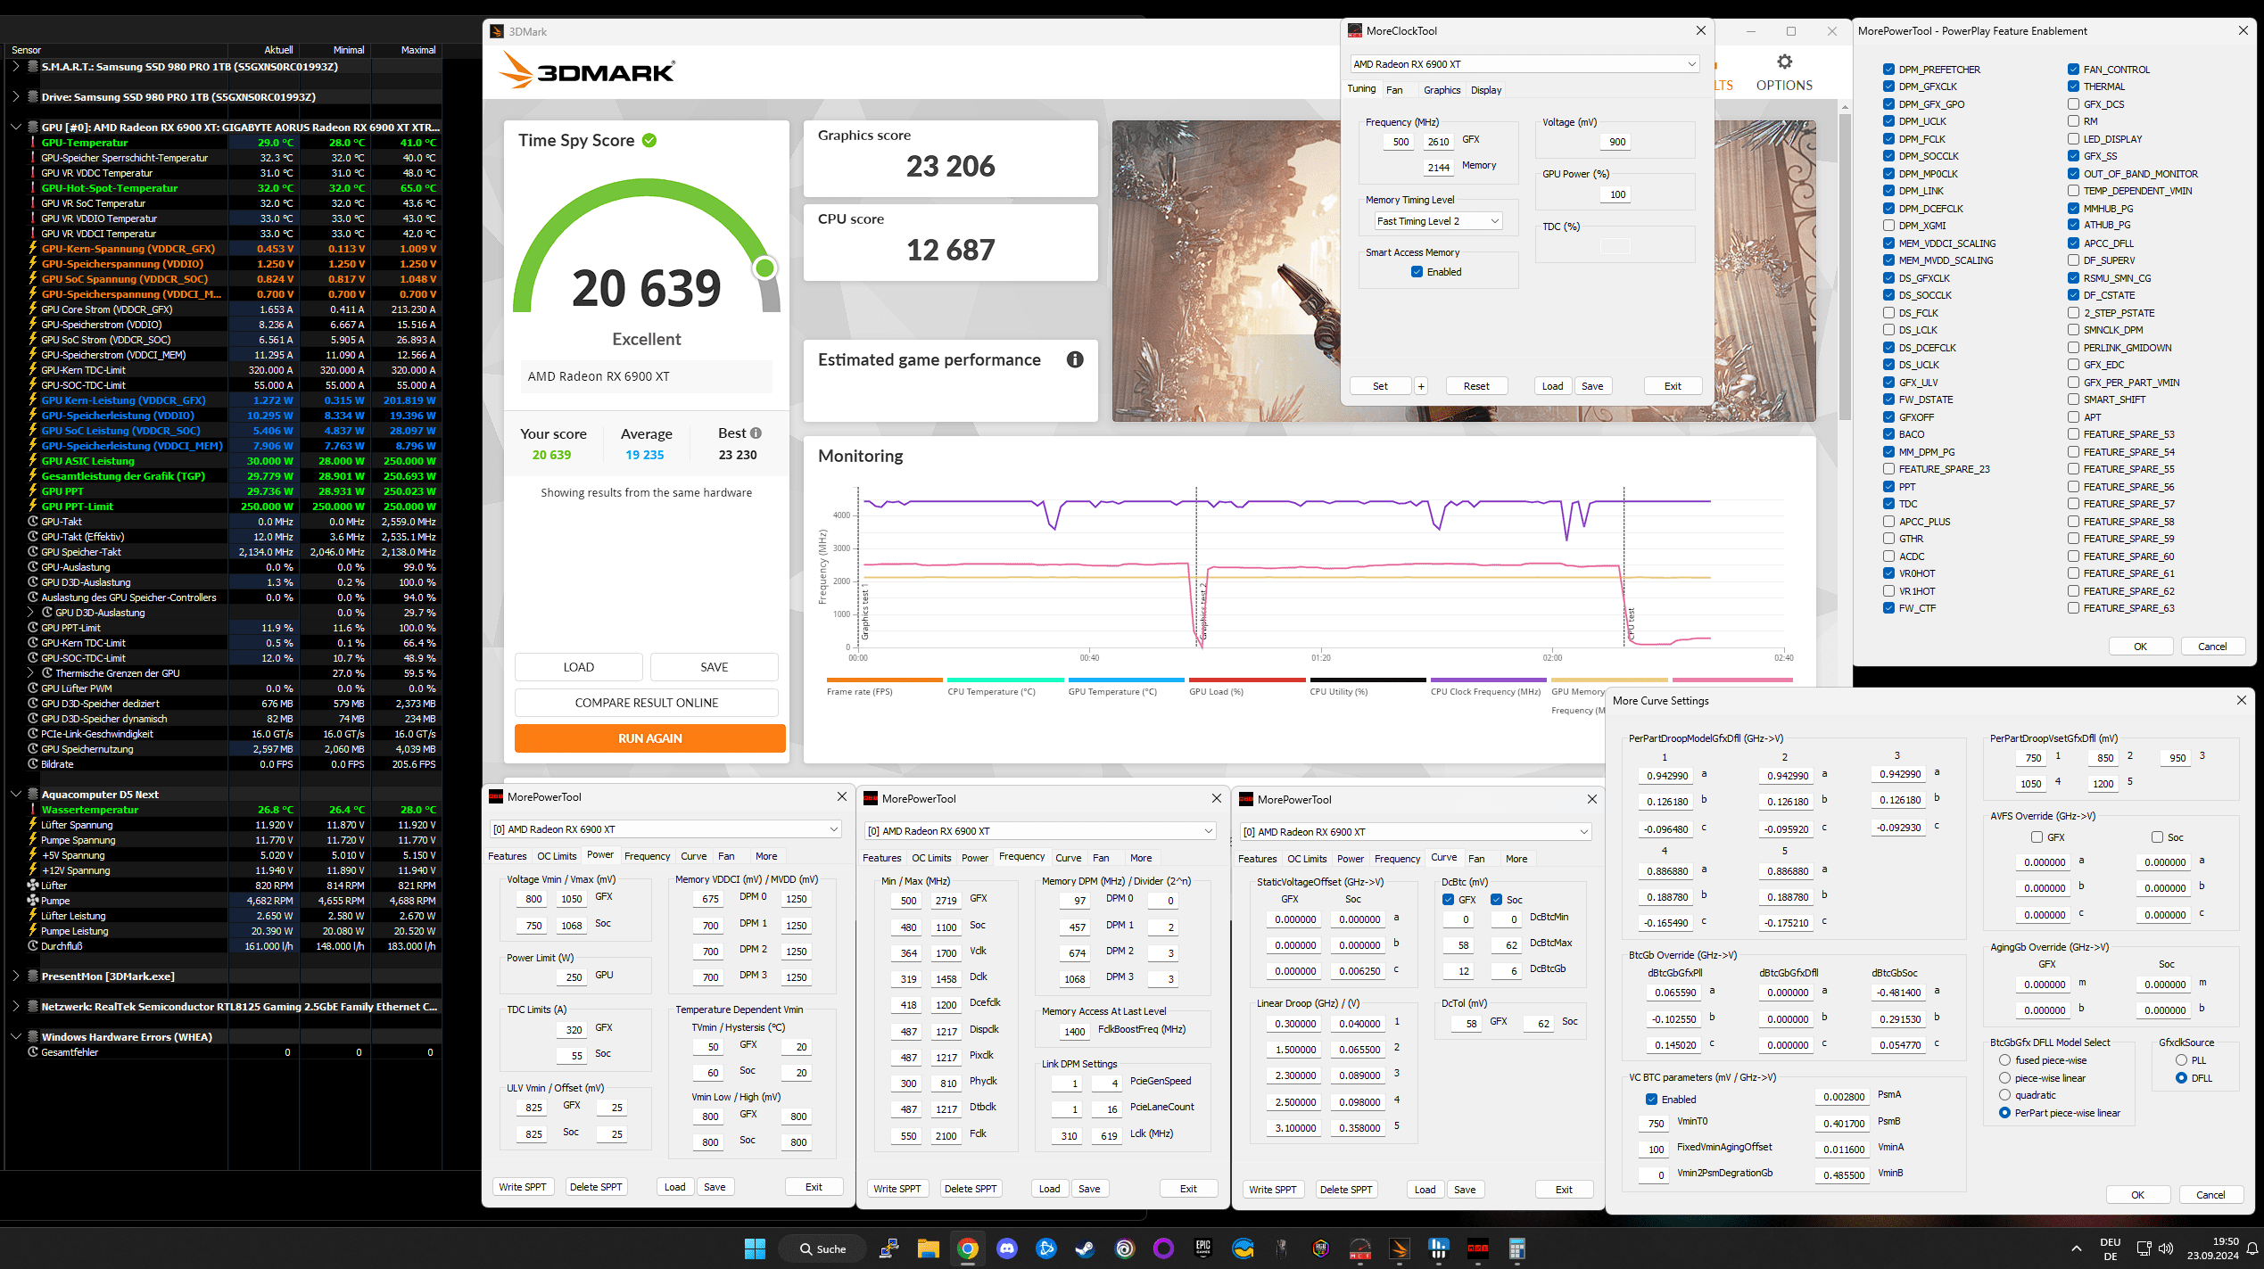Open notification bell in system tray
Screen dimensions: 2264x1269
click(2252, 1248)
